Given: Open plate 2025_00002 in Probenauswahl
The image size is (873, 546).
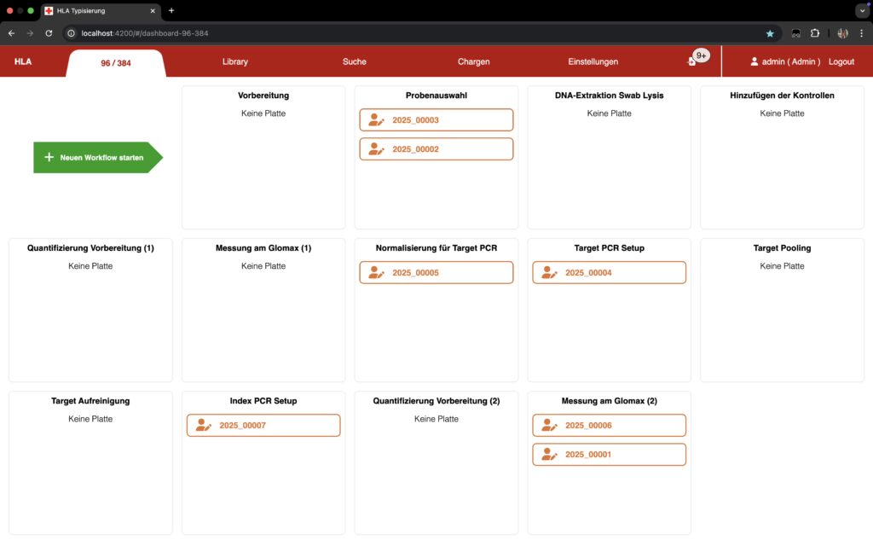Looking at the screenshot, I should coord(436,148).
